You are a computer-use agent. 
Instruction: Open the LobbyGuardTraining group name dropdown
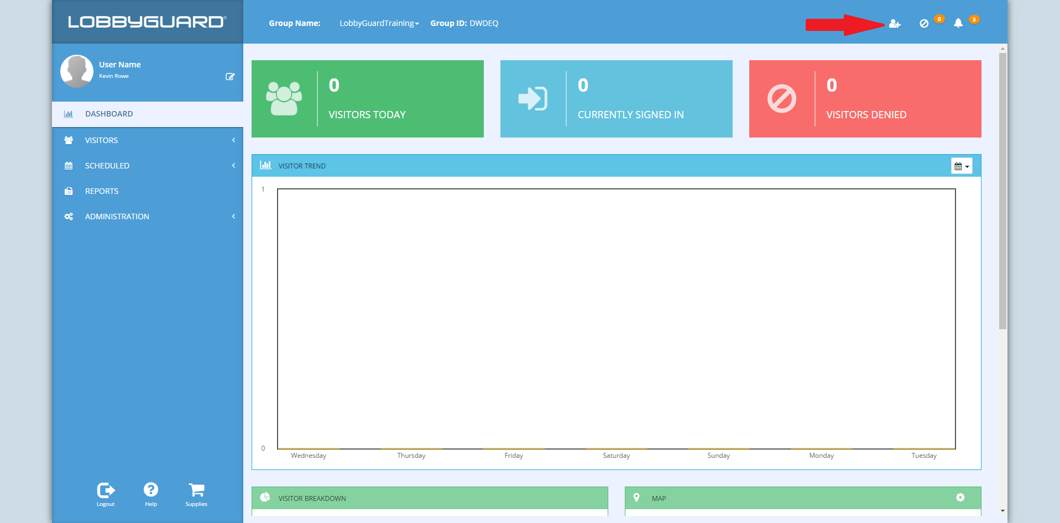tap(378, 23)
